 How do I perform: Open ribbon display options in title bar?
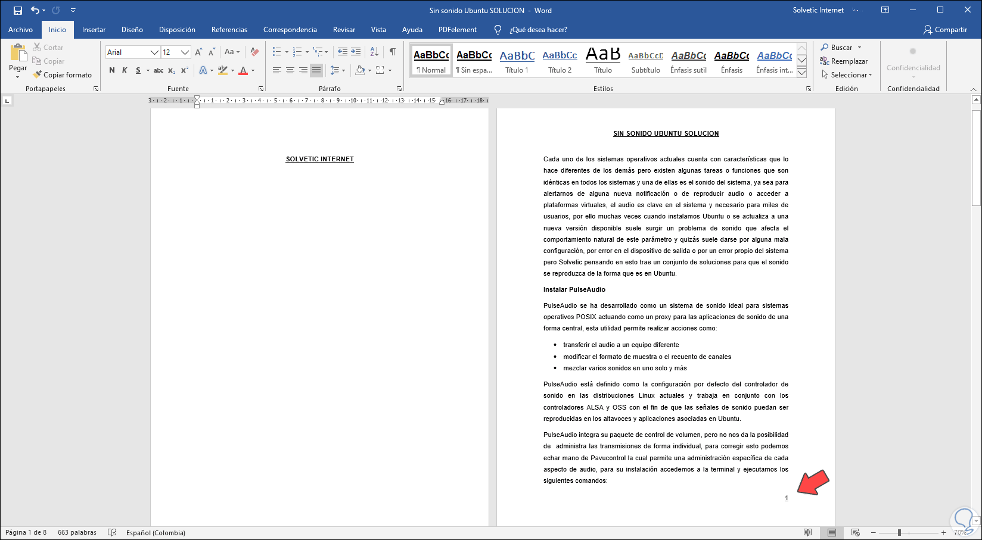885,10
